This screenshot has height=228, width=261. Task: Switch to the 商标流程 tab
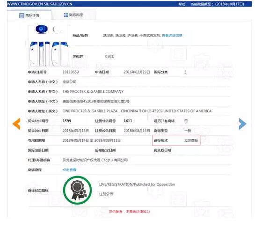point(73,15)
